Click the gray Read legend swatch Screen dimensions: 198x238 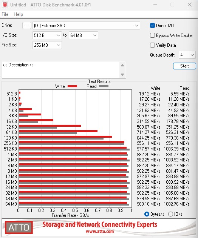click(x=104, y=86)
